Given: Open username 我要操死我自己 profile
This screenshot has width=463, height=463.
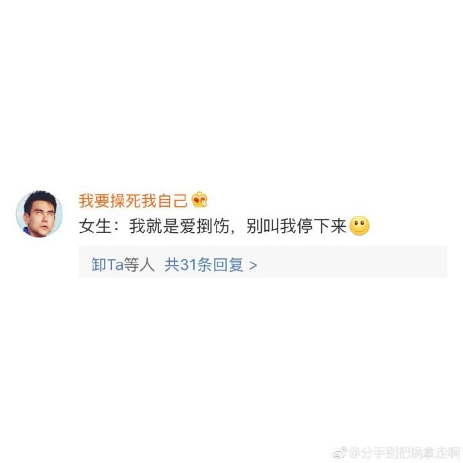Looking at the screenshot, I should coord(133,201).
